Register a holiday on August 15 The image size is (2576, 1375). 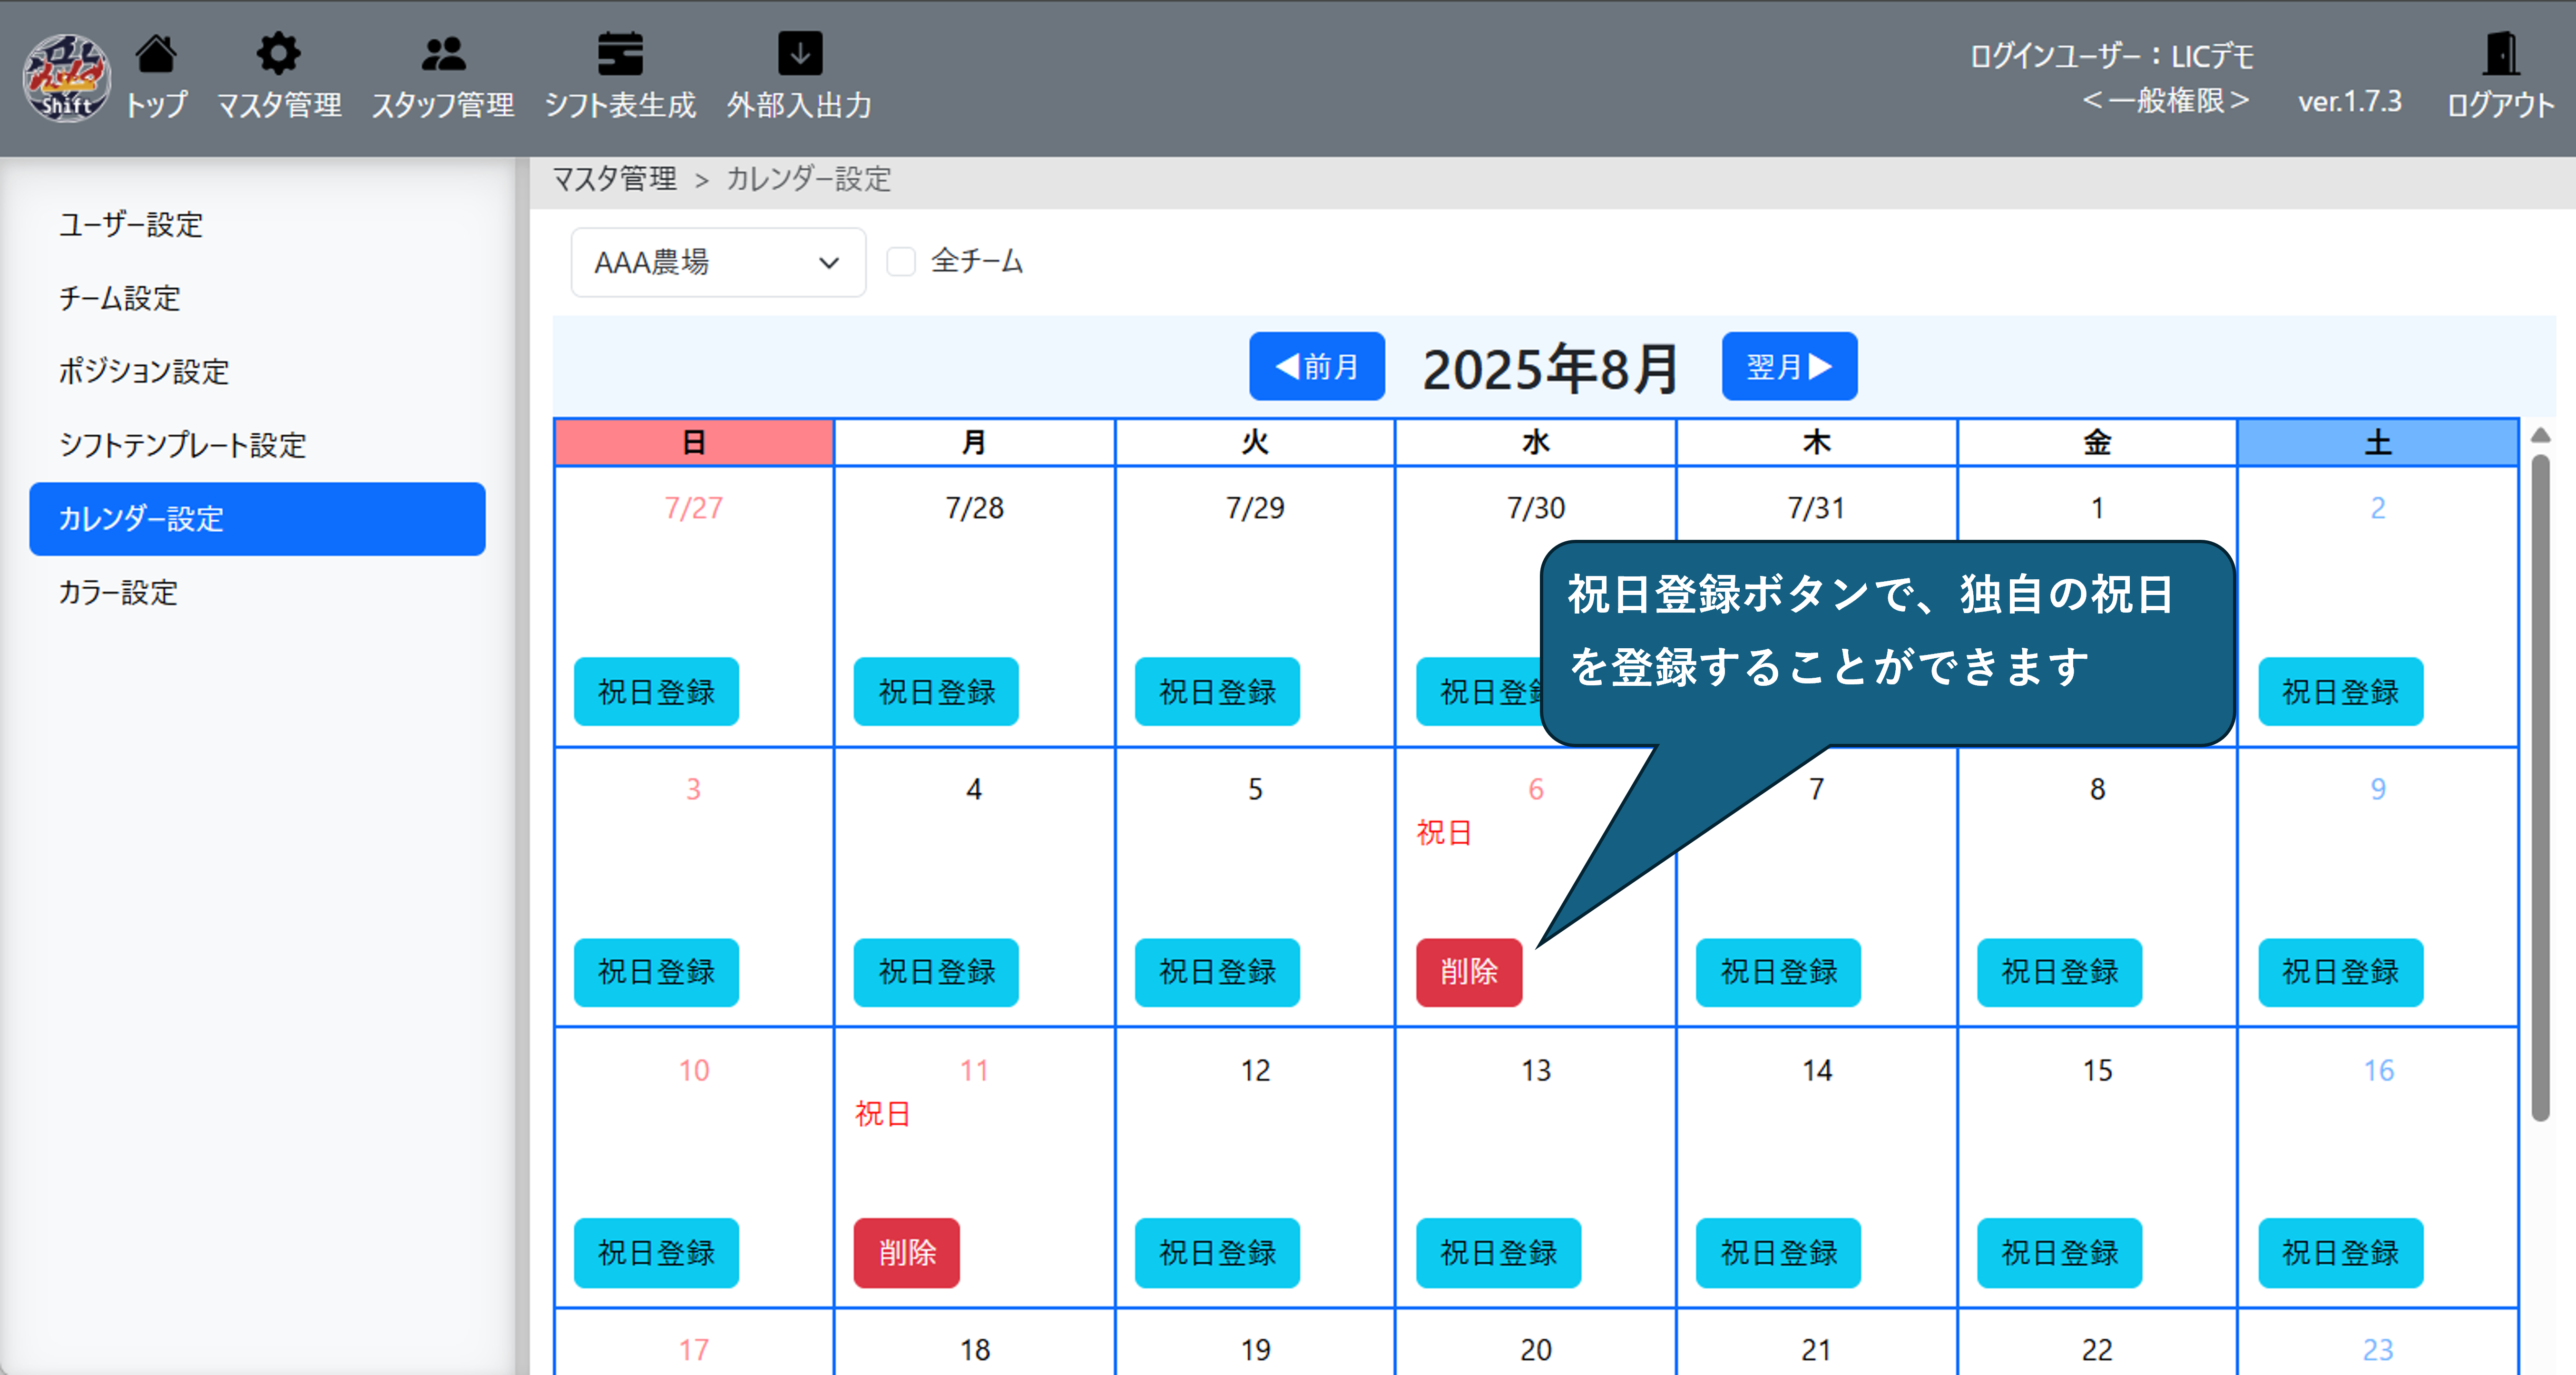click(2059, 1252)
